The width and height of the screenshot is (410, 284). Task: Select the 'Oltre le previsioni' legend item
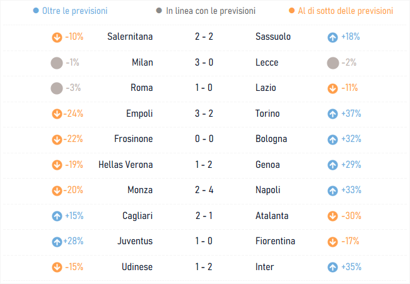(71, 11)
